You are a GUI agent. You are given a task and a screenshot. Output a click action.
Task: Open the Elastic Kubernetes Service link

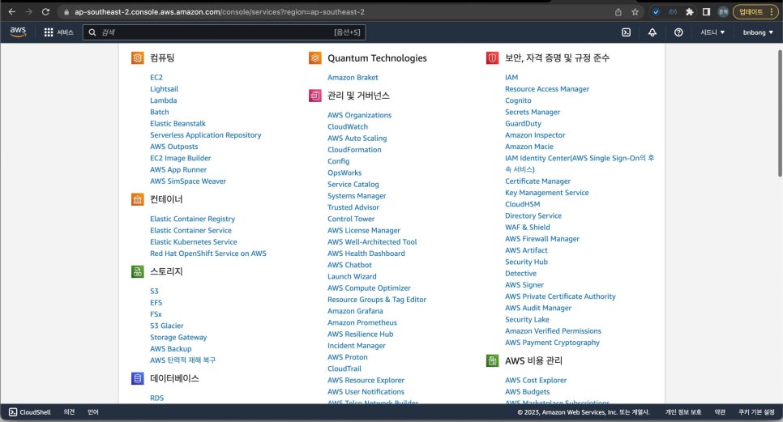pos(193,242)
